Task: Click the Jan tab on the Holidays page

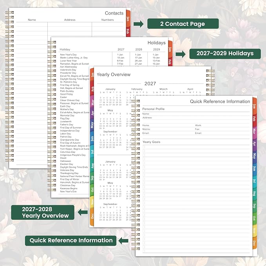Action: [170, 49]
